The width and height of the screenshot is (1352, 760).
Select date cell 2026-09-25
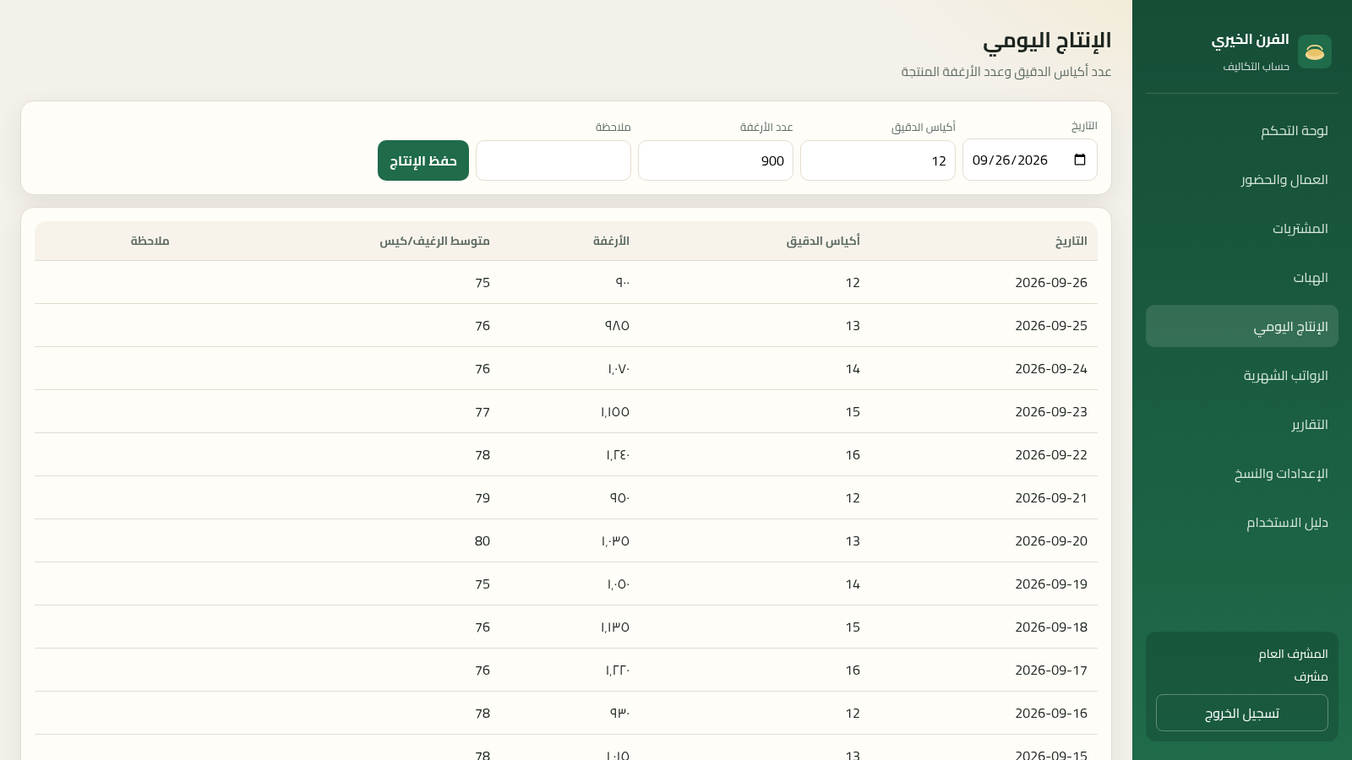1051,325
